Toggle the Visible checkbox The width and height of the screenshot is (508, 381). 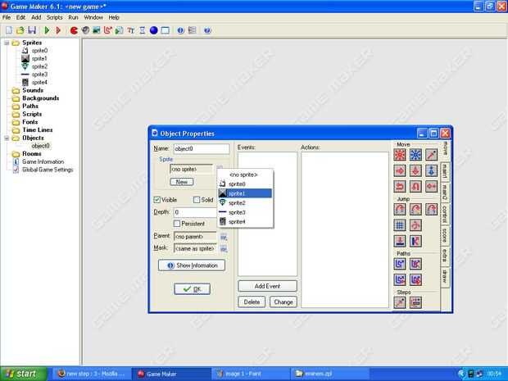click(157, 200)
